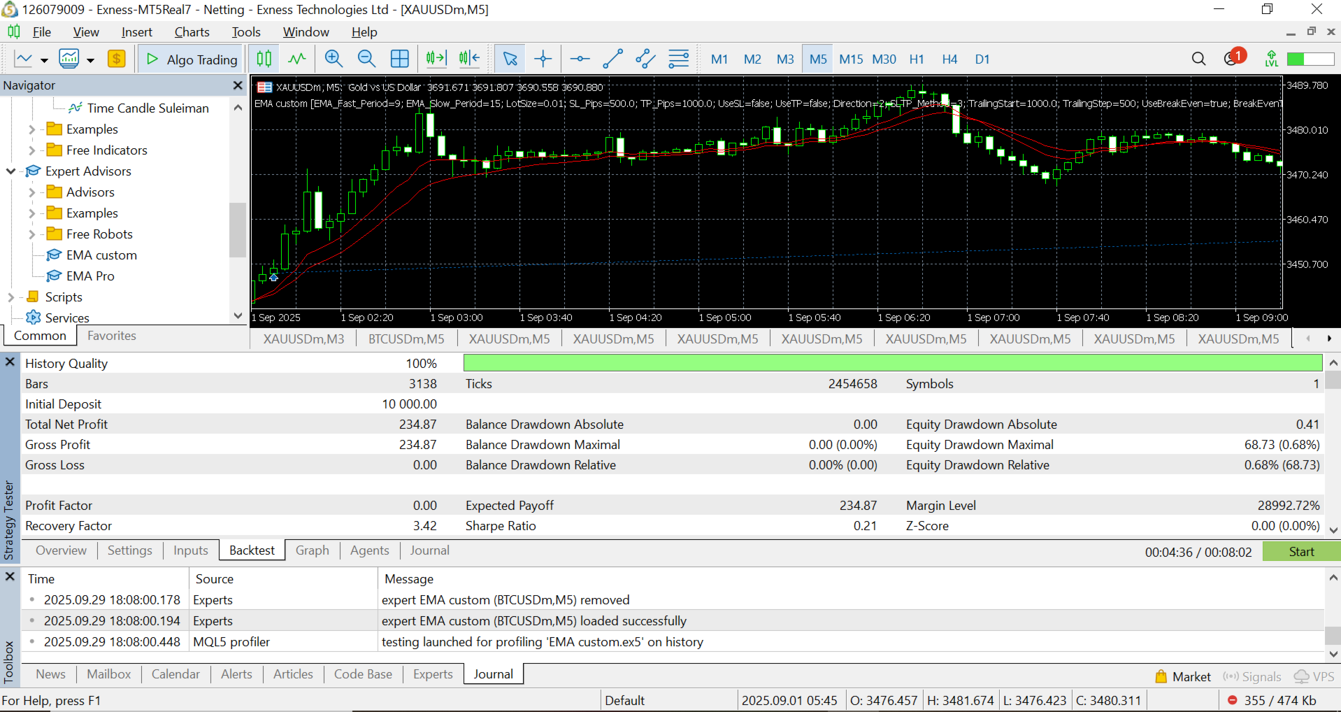Collapse the Expert Advisors tree node
This screenshot has height=712, width=1341.
tap(11, 171)
